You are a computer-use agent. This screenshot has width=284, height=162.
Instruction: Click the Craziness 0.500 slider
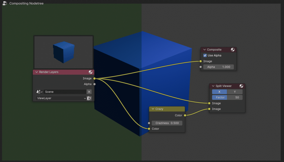tap(167, 123)
